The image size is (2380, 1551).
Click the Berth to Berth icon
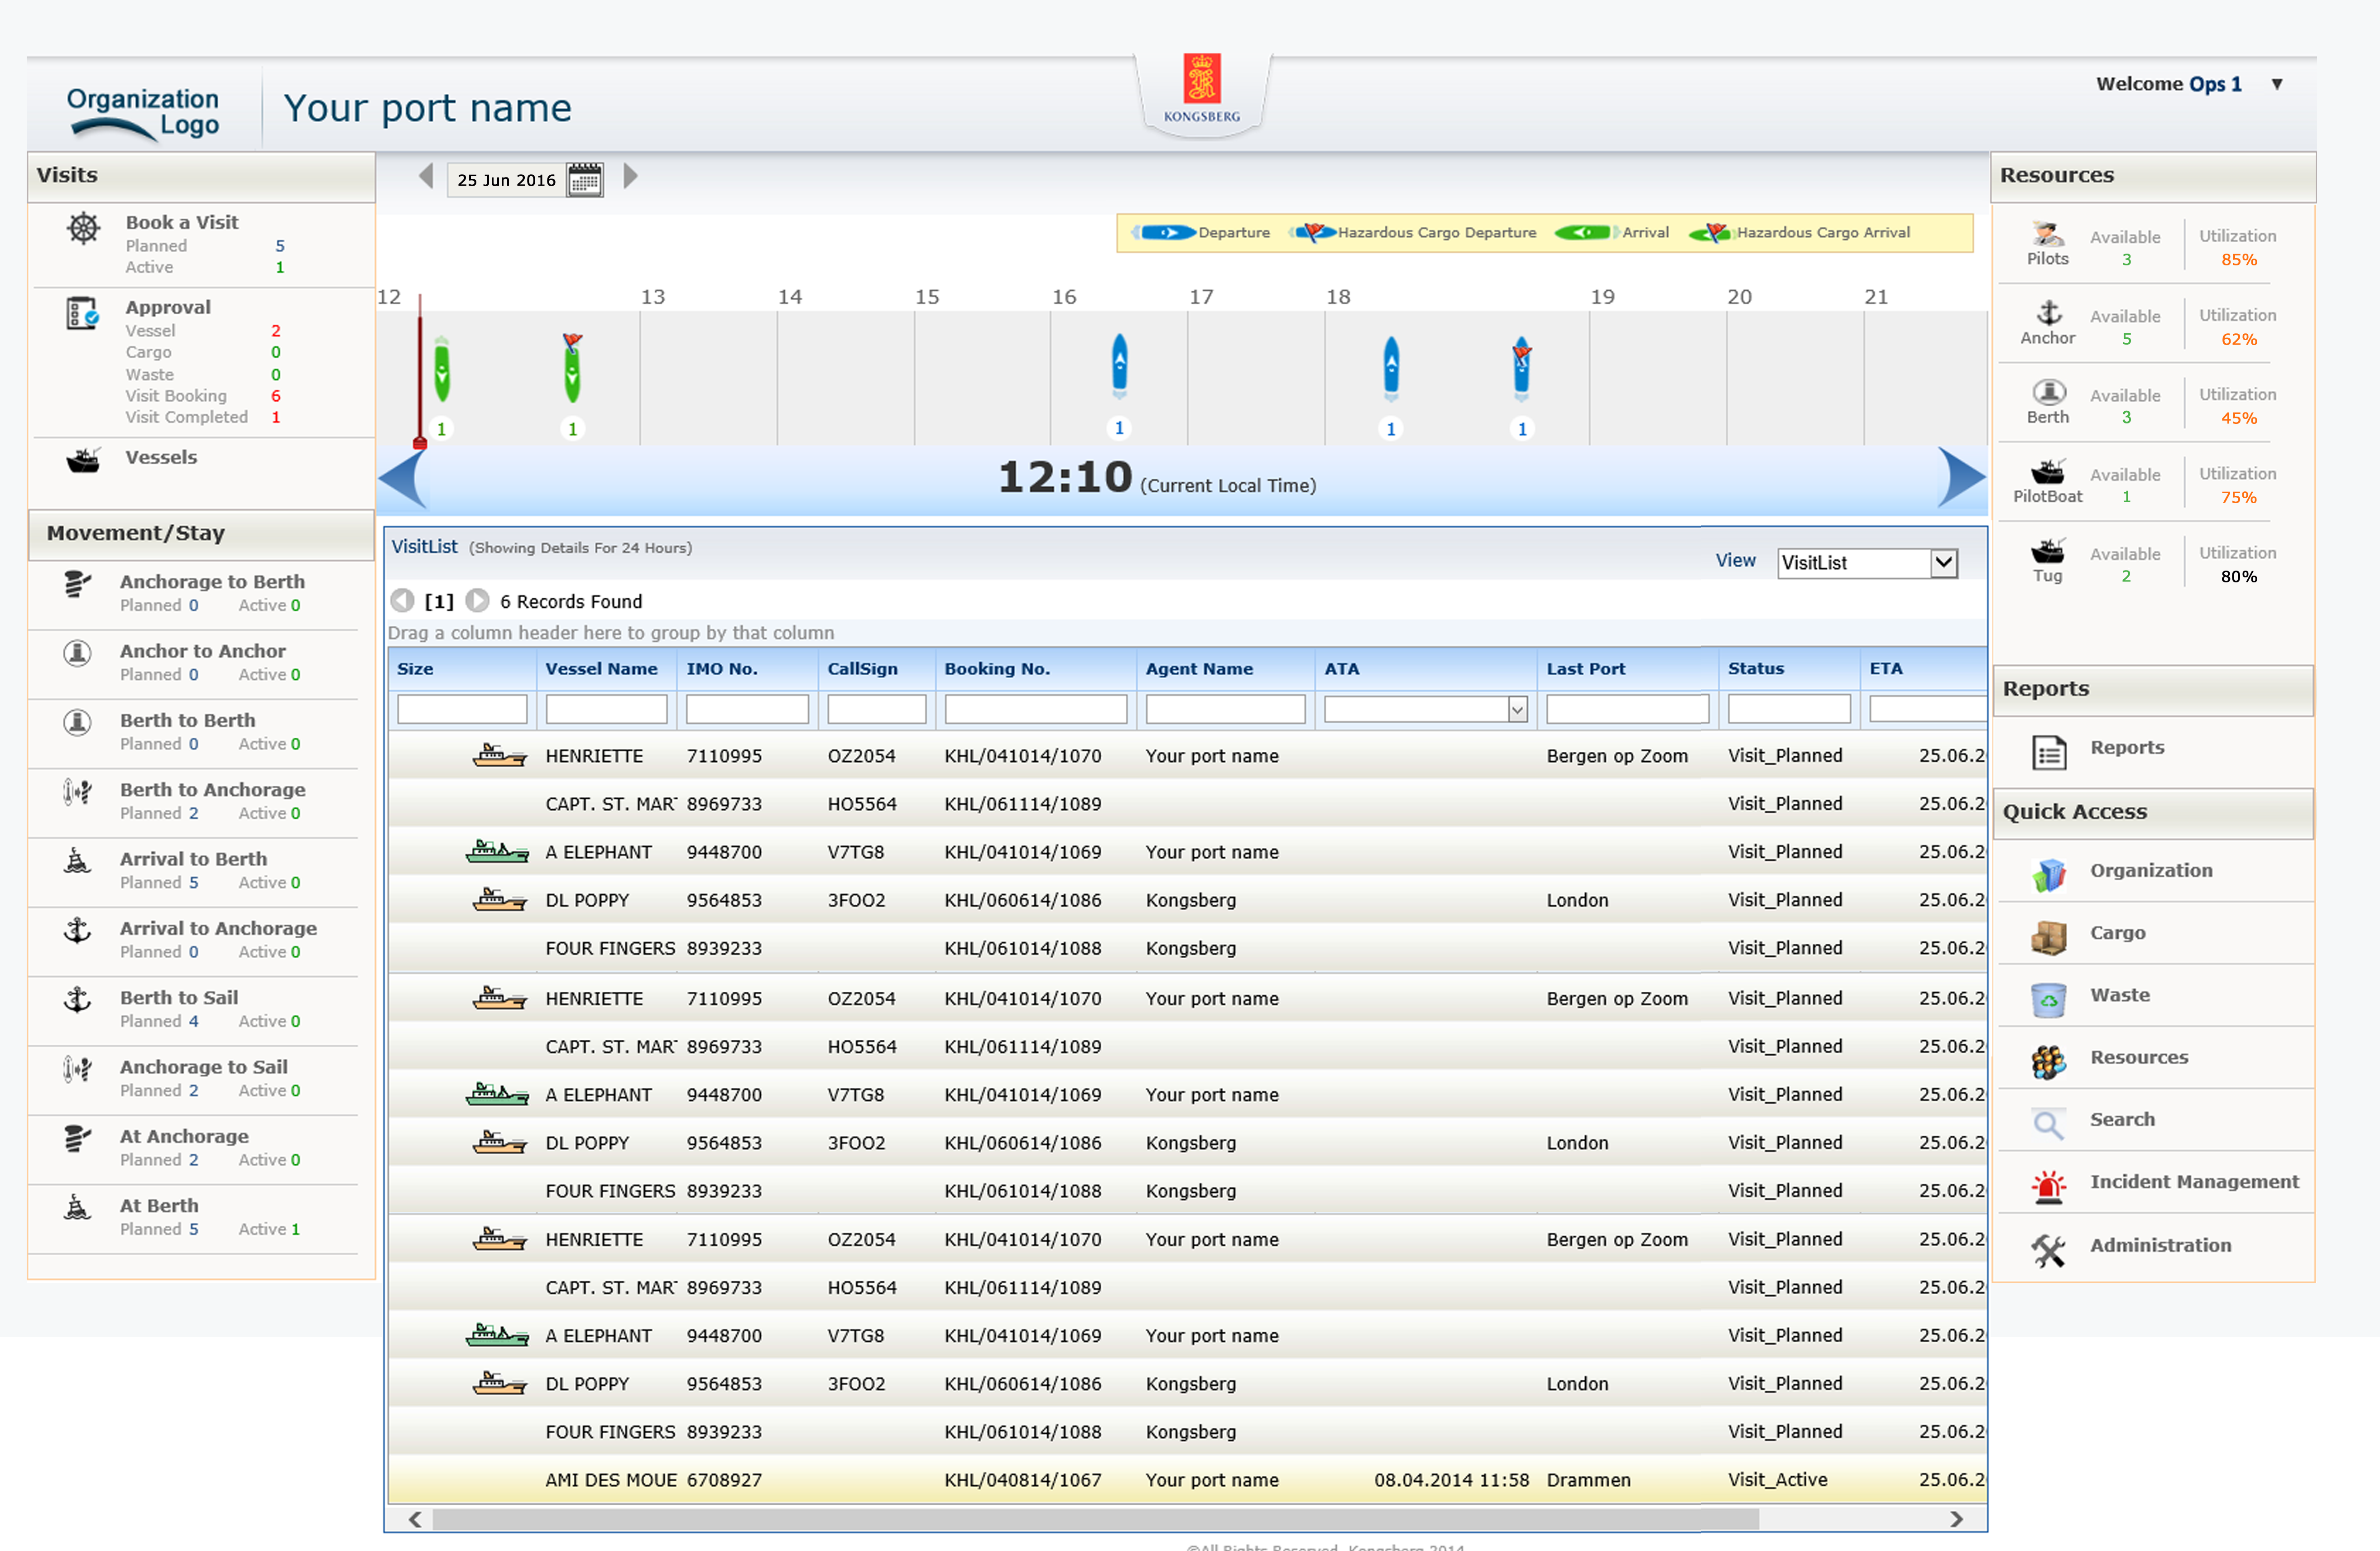(77, 722)
